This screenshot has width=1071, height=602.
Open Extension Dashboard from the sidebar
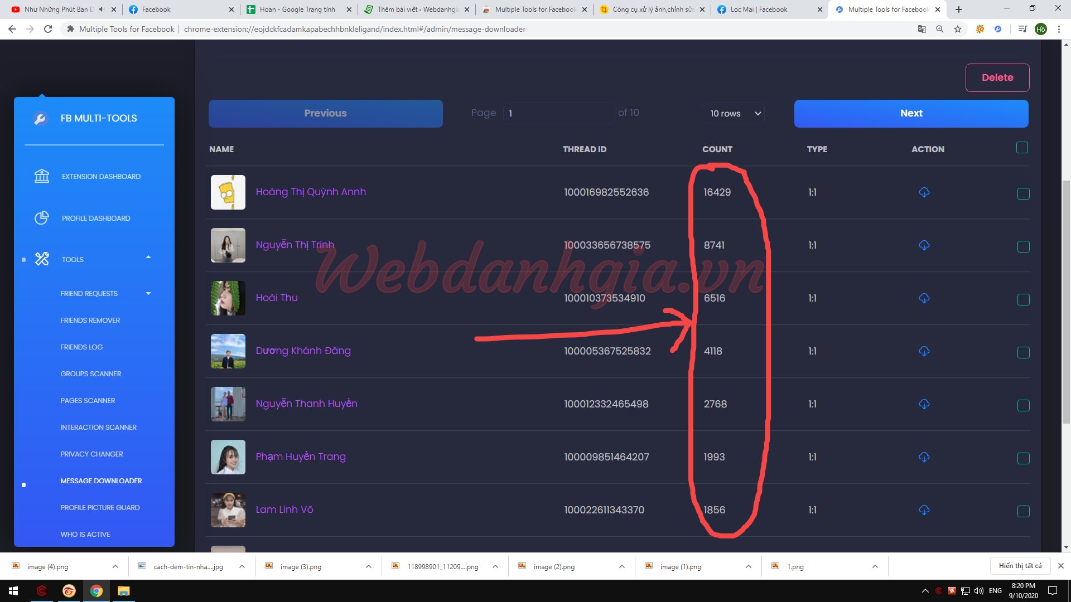pos(101,176)
